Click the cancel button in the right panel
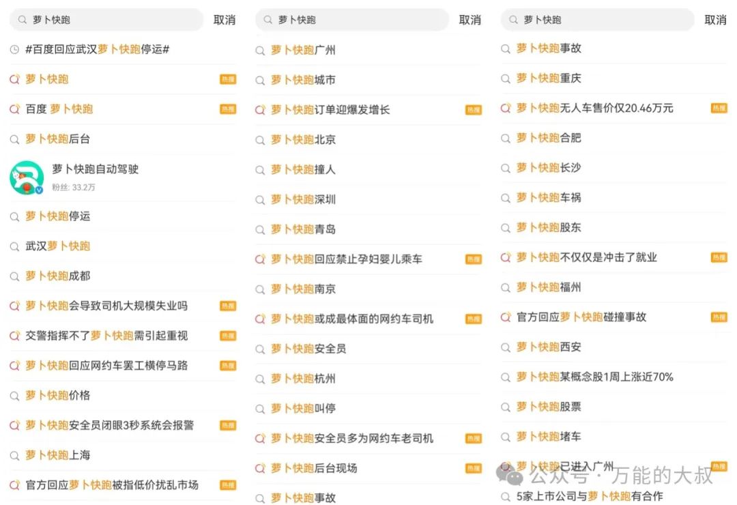 coord(715,20)
